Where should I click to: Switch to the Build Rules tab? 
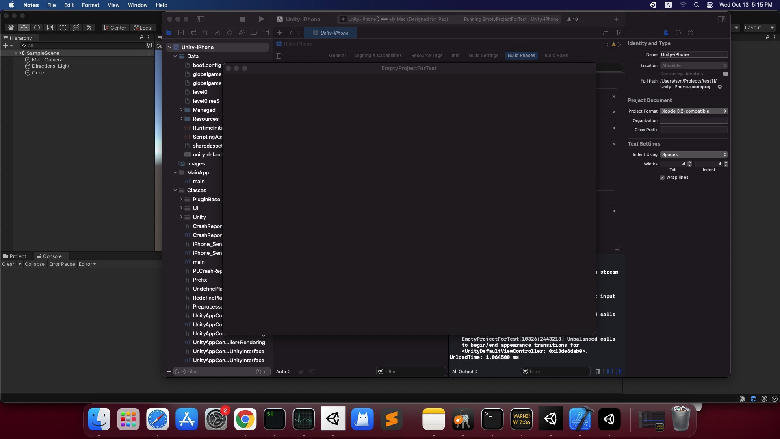pos(556,55)
